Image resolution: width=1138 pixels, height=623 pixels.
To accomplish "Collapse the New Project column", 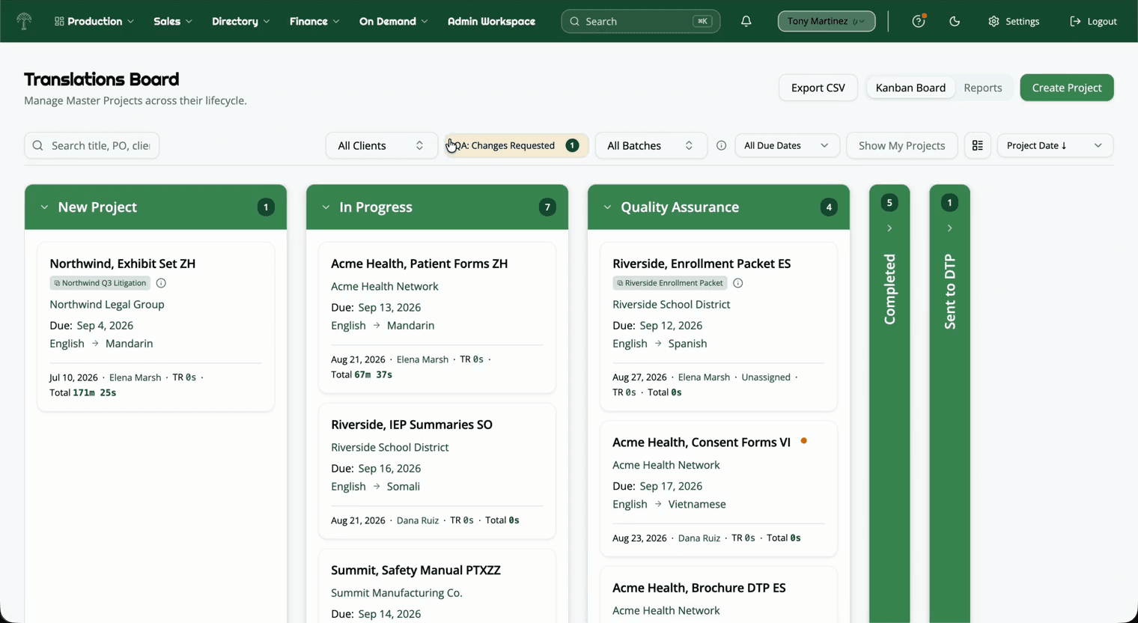I will 44,207.
